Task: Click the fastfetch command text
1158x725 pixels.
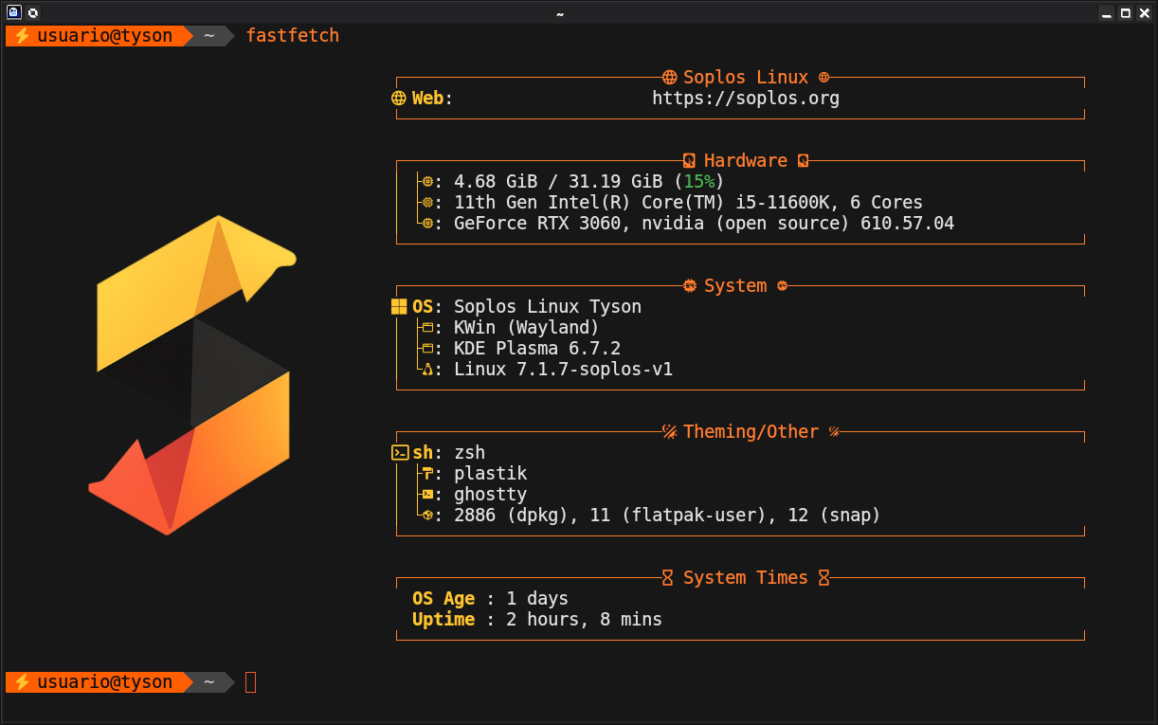Action: click(x=293, y=36)
